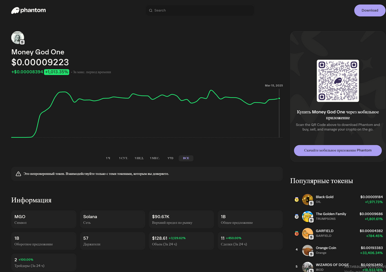Focus the Search input field
The height and width of the screenshot is (272, 386).
pos(200,11)
